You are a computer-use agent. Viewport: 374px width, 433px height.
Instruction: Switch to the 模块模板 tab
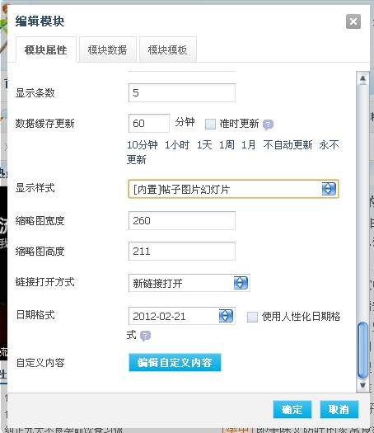click(x=168, y=49)
